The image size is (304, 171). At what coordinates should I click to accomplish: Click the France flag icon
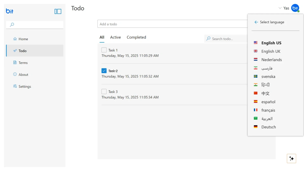click(256, 110)
